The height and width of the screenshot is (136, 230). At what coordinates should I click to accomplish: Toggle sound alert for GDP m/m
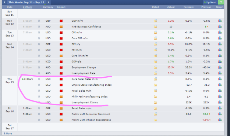coord(39,21)
